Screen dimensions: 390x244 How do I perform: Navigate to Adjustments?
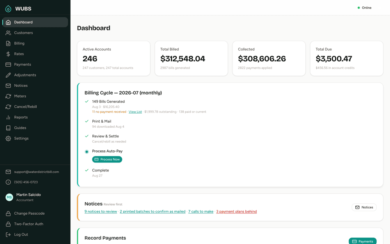[35, 75]
